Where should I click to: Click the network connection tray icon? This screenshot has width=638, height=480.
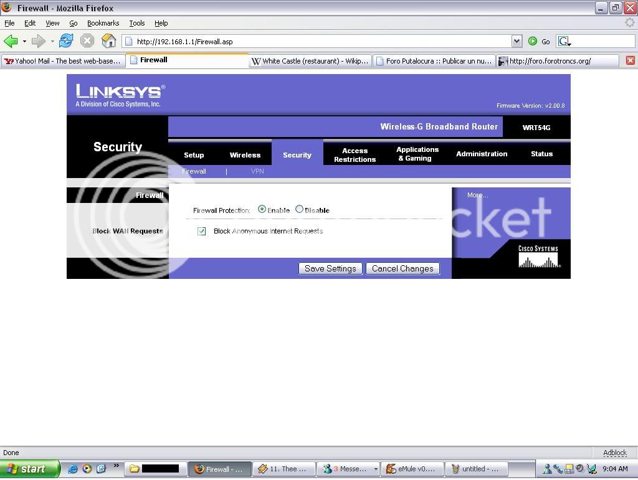(558, 469)
